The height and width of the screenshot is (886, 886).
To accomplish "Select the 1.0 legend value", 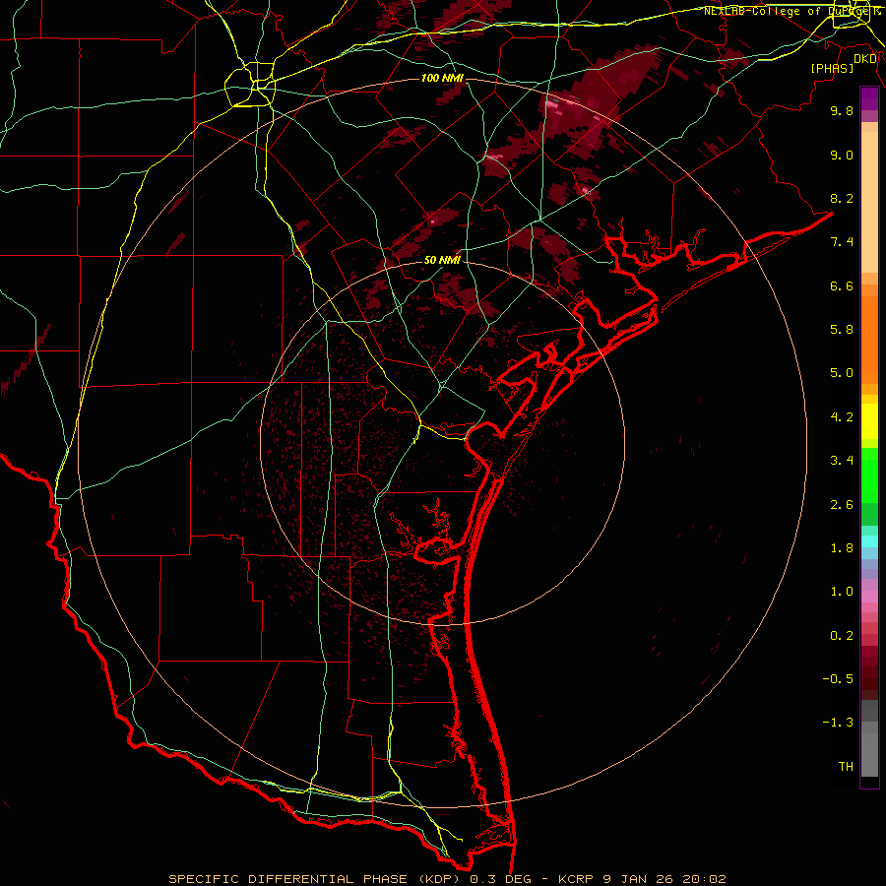I will pos(842,592).
